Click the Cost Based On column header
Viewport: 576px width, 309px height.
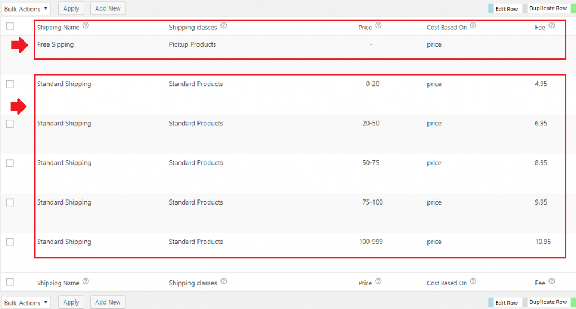[x=447, y=27]
